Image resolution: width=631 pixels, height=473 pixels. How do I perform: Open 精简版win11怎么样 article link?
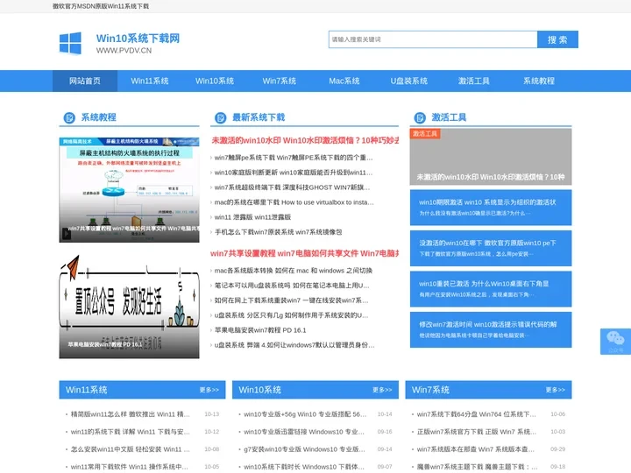click(130, 414)
